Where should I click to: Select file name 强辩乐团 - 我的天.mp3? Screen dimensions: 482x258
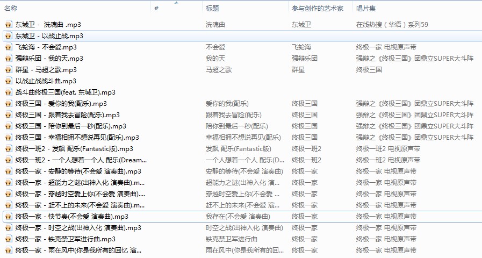49,59
